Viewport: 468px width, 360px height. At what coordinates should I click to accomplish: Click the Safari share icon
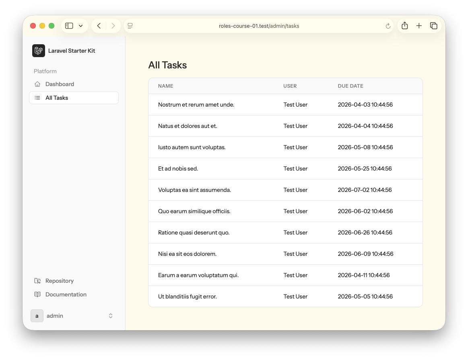(x=405, y=26)
